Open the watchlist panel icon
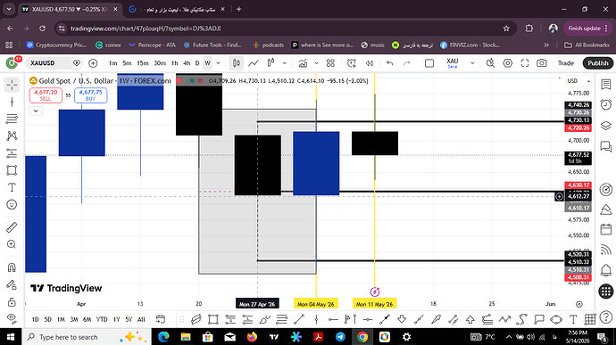The image size is (616, 345). [x=606, y=85]
